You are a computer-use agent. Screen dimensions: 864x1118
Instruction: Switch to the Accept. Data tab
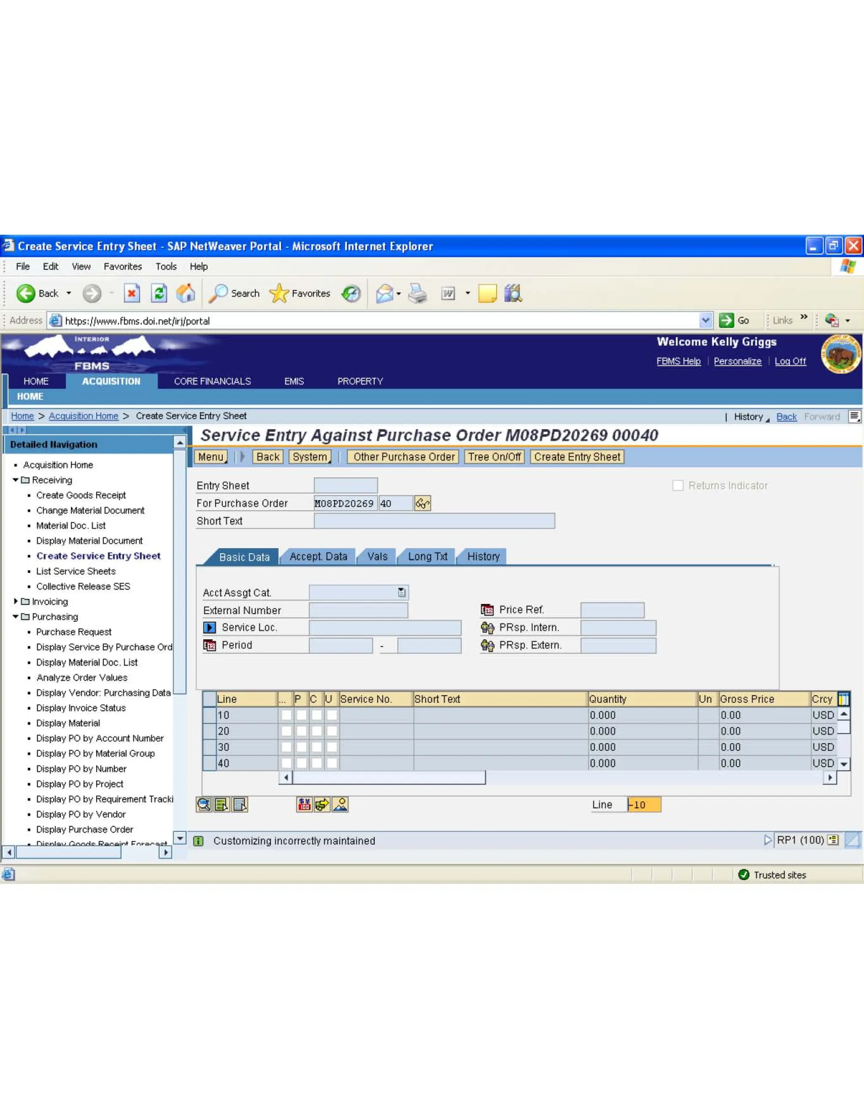(319, 556)
